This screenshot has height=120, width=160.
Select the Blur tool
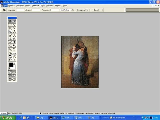coord(10,45)
